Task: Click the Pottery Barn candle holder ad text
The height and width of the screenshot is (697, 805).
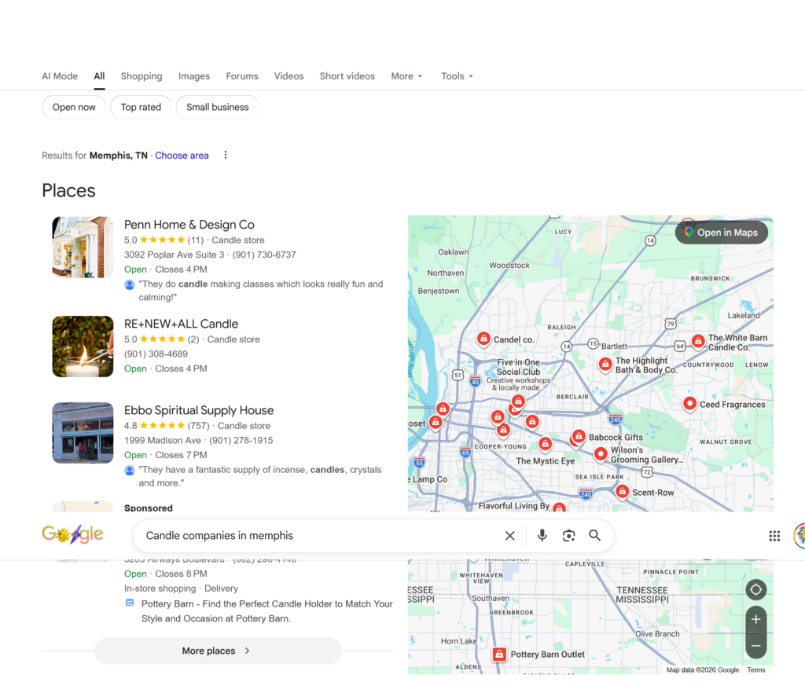Action: 267,611
